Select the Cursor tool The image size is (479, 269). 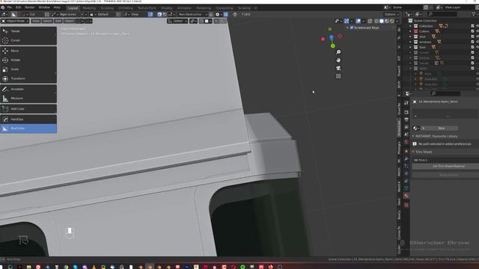(28, 40)
